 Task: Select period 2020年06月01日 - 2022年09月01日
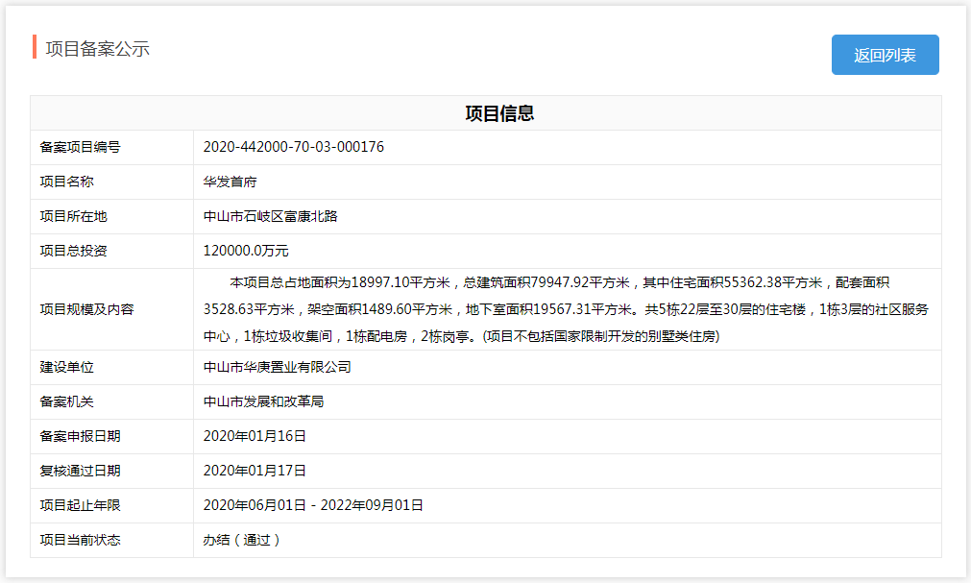point(313,505)
